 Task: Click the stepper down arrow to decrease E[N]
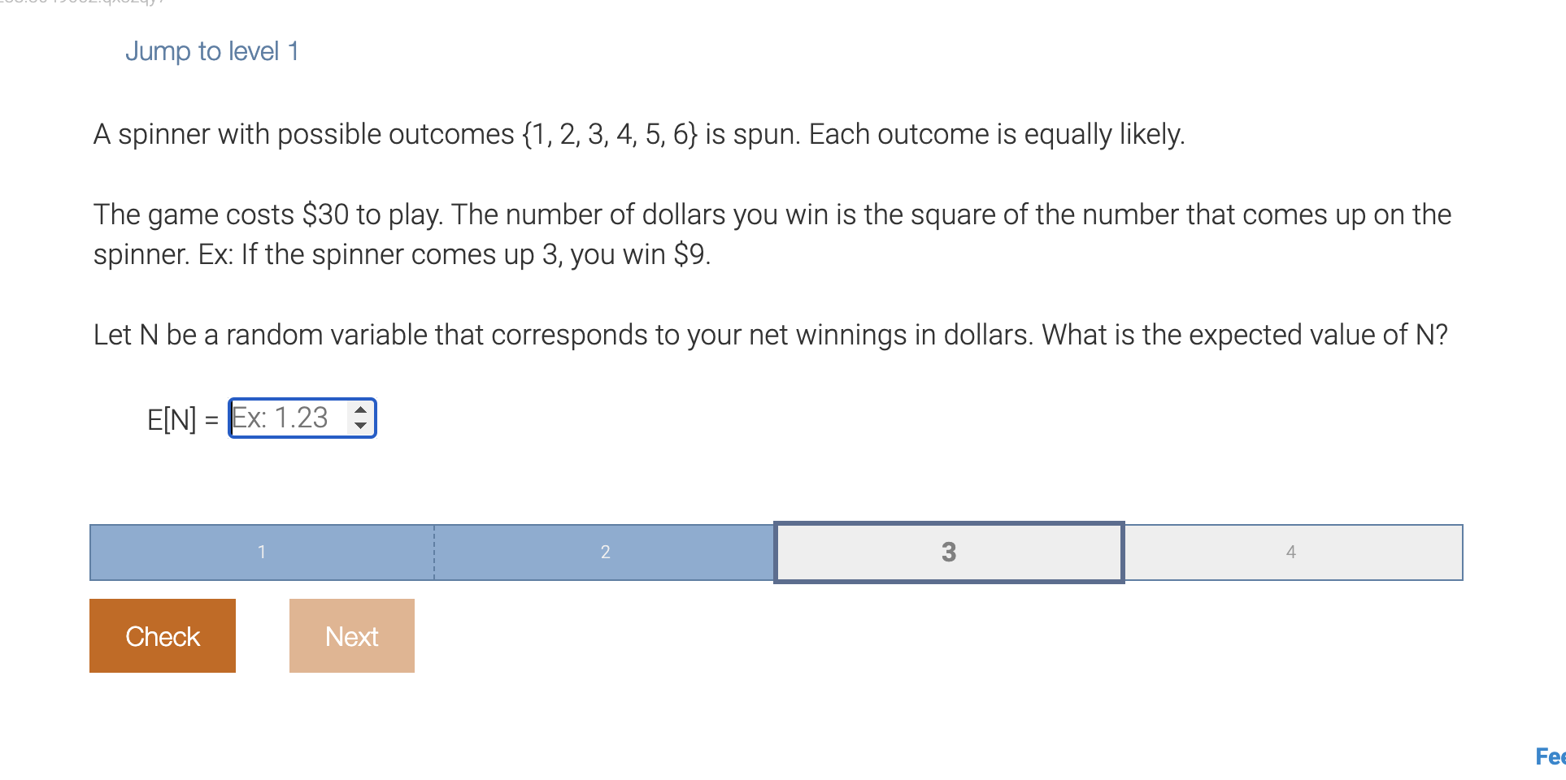[360, 426]
